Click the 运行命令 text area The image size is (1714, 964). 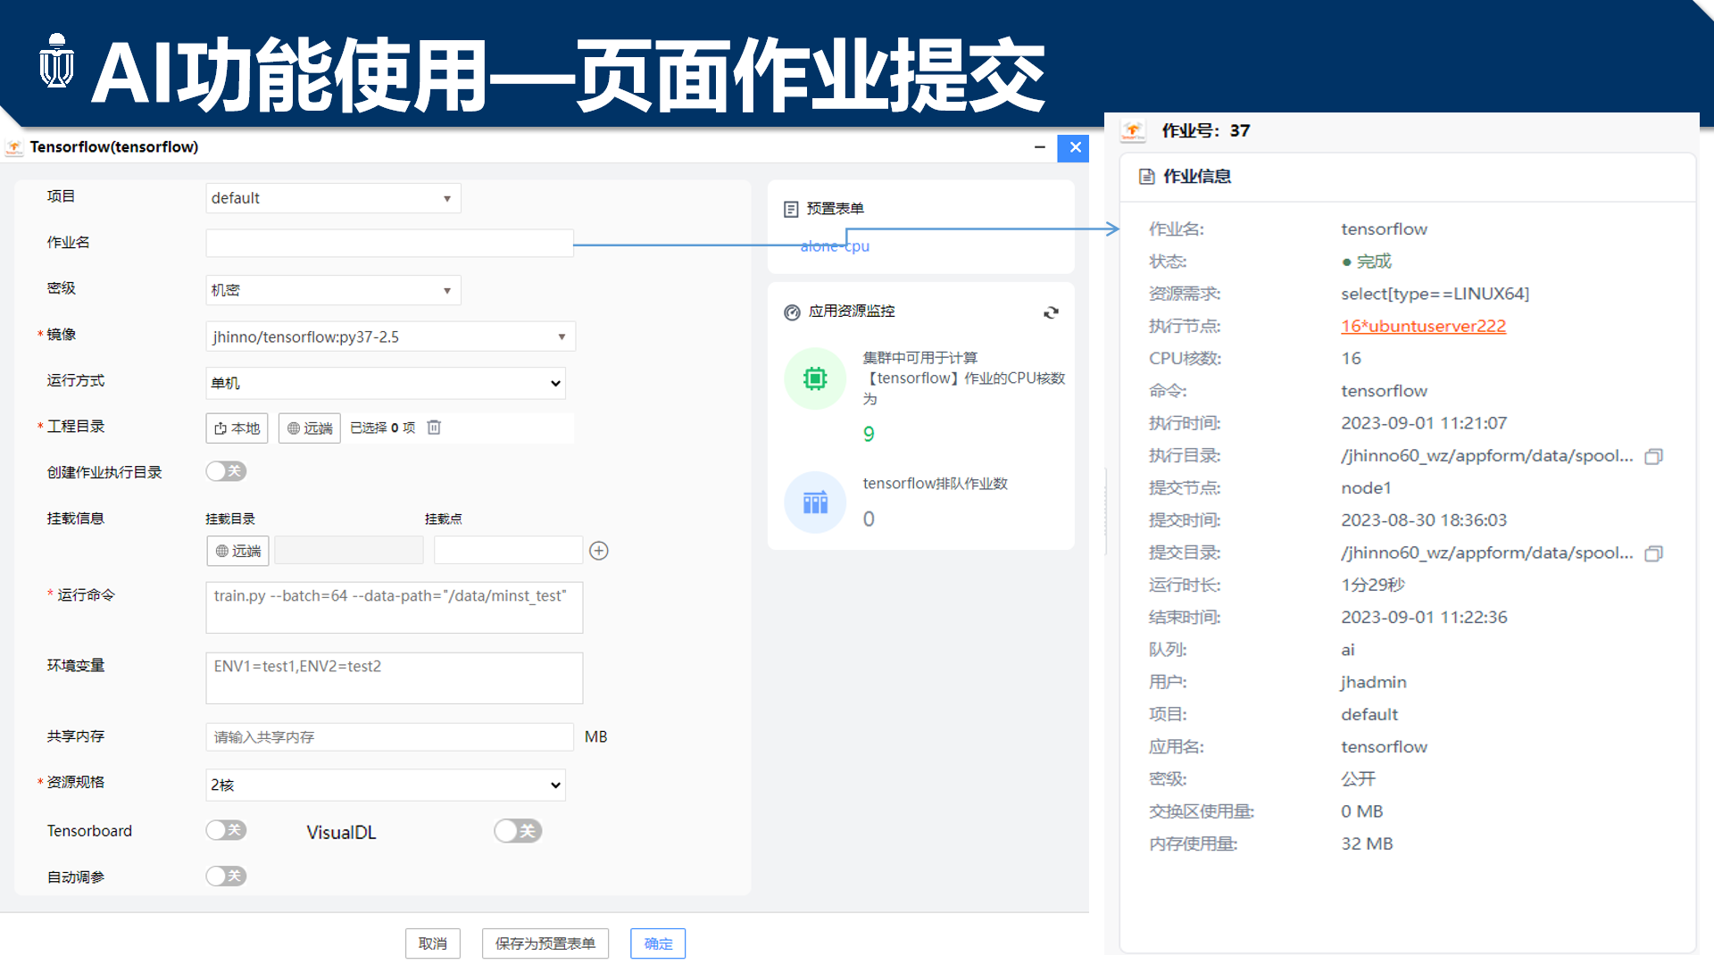point(394,607)
